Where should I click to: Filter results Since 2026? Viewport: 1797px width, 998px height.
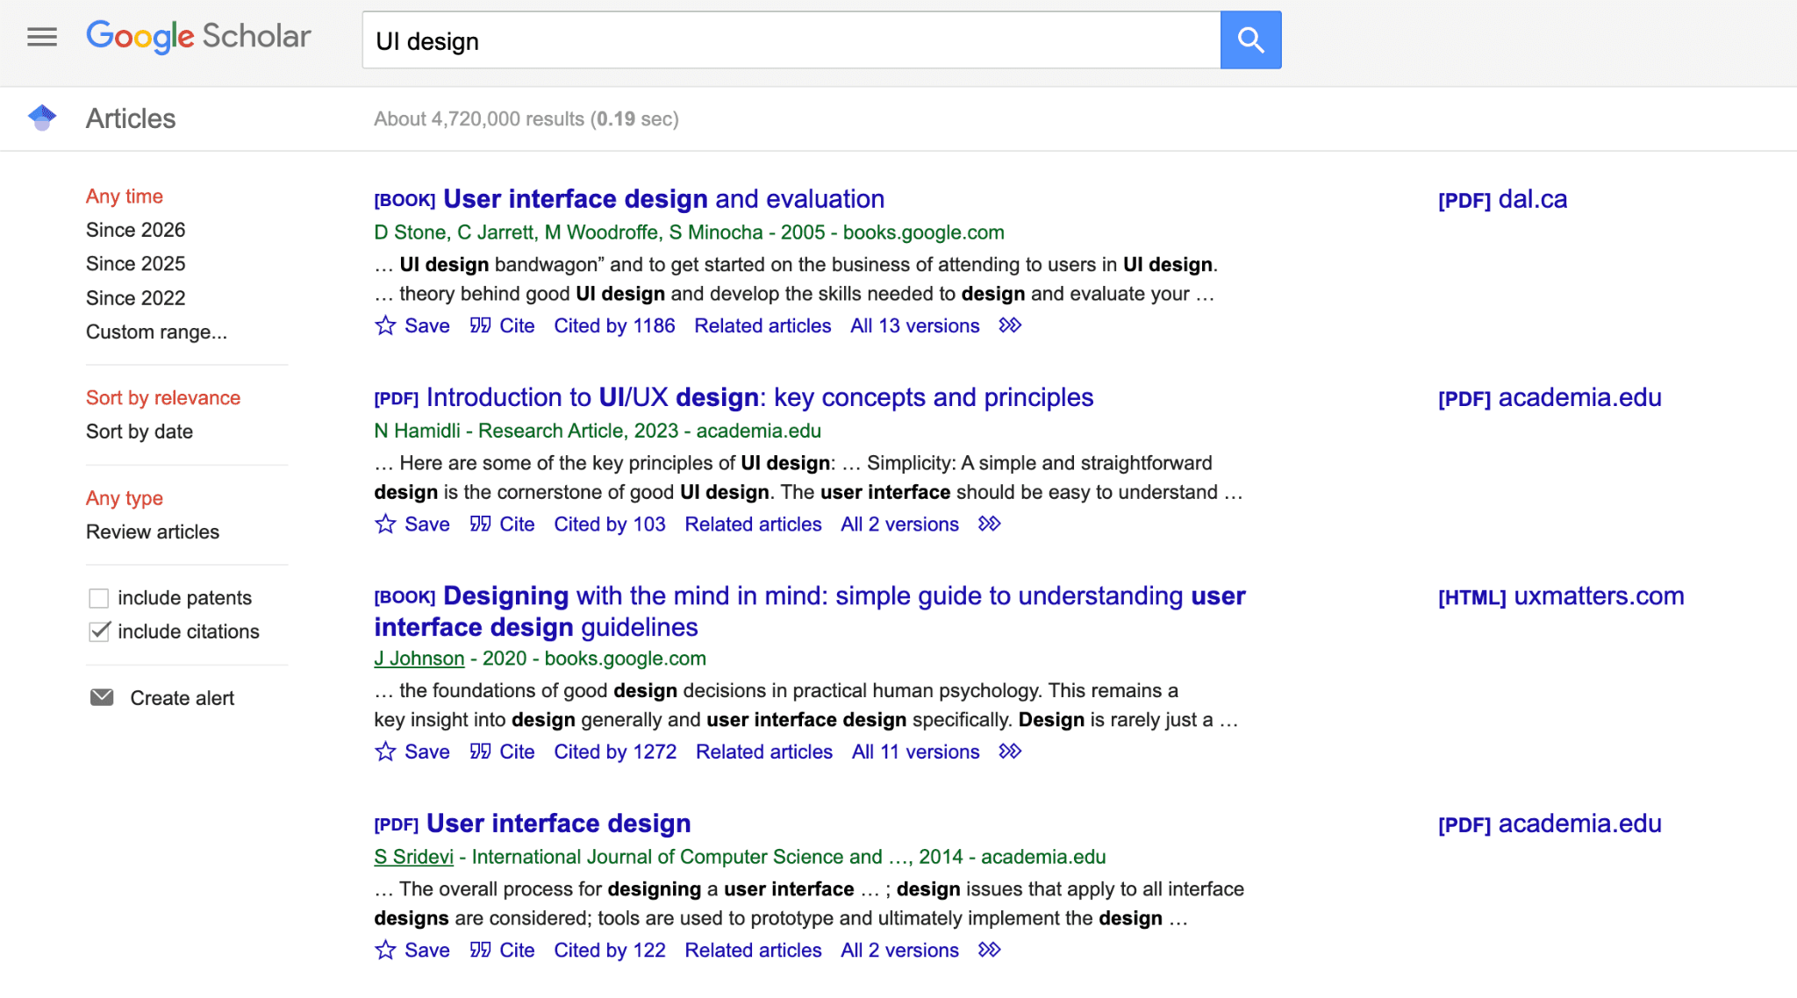click(136, 230)
